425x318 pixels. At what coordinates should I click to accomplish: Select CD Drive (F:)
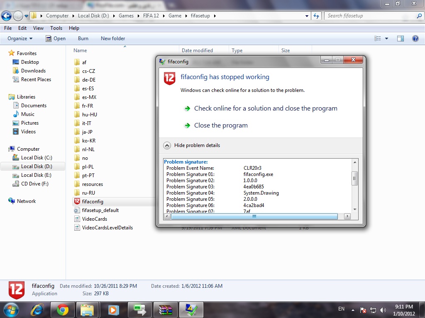pos(35,183)
